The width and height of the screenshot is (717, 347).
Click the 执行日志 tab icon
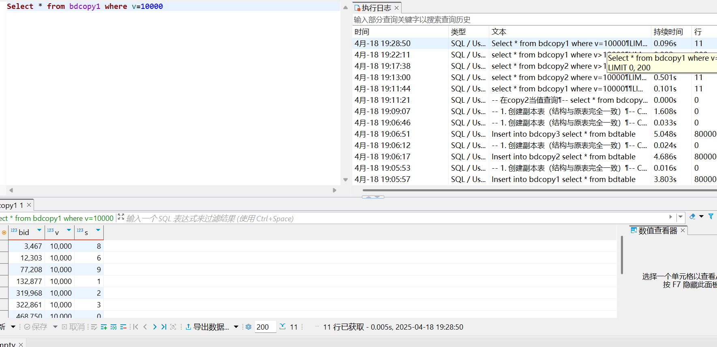(x=357, y=8)
